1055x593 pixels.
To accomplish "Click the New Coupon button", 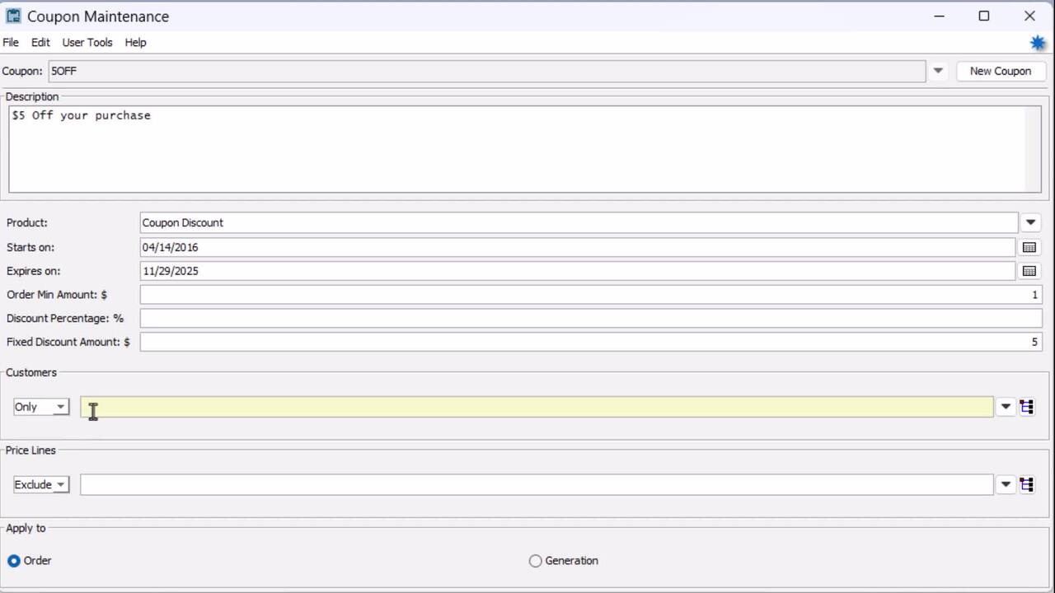I will pos(1000,71).
